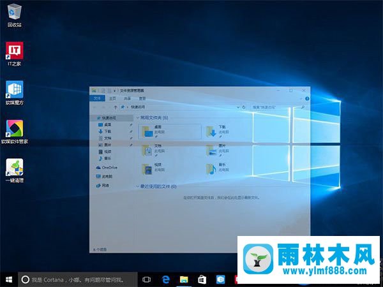The image size is (383, 287).
Task: Open the Recycle Bin desktop icon
Action: (15, 15)
